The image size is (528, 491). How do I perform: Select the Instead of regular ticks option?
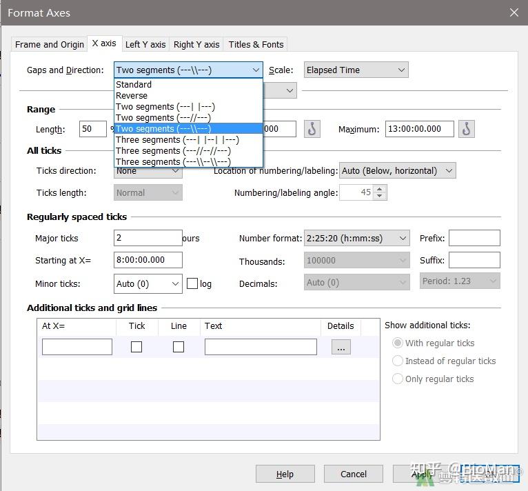coord(397,361)
